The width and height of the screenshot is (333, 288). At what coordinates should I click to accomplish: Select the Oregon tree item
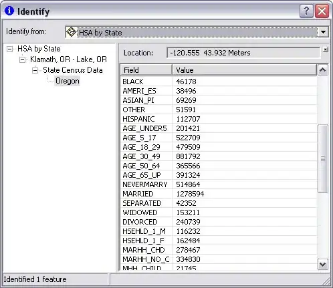click(x=68, y=81)
